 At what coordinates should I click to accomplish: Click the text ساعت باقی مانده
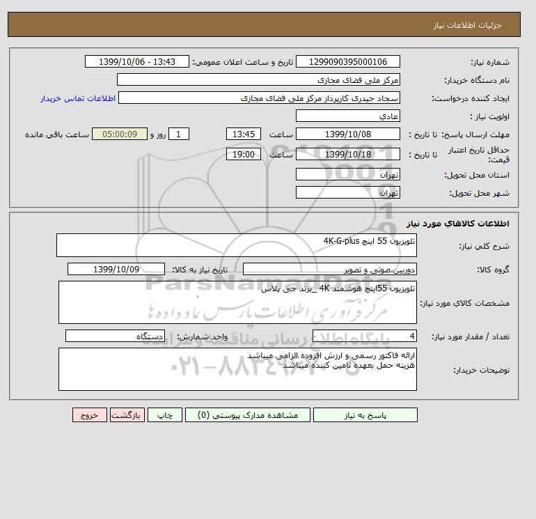point(57,134)
